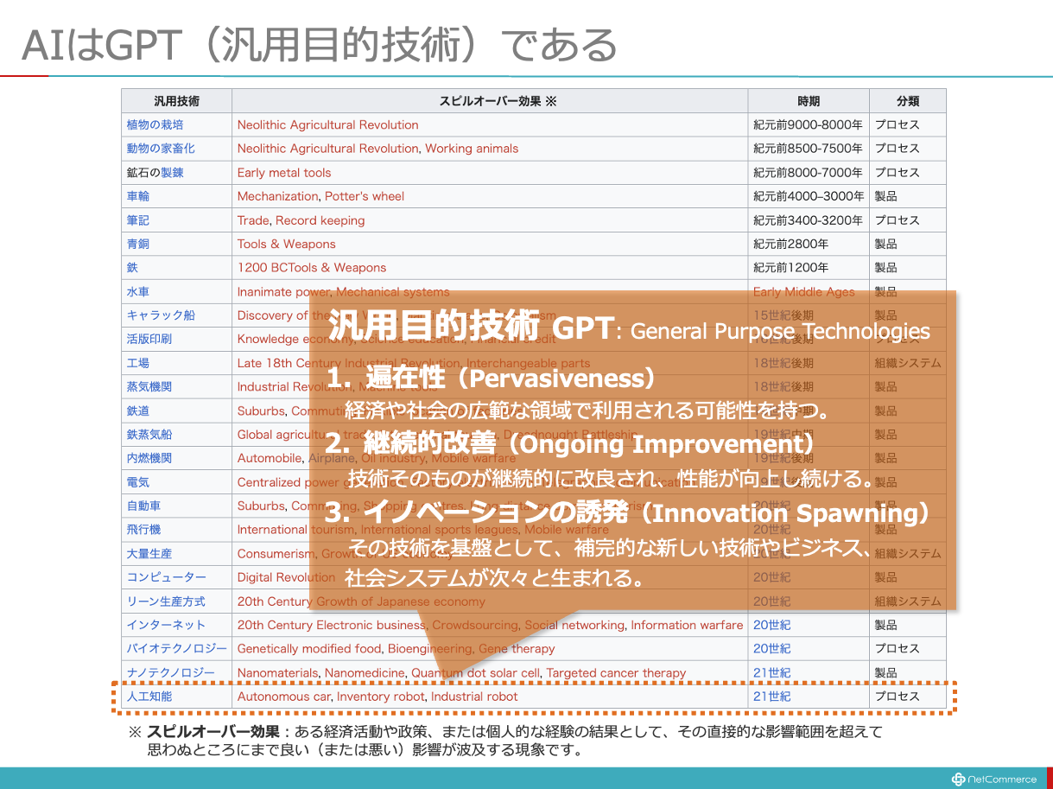The height and width of the screenshot is (789, 1053).
Task: Open the Targeted cancer therapy link
Action: tap(616, 672)
